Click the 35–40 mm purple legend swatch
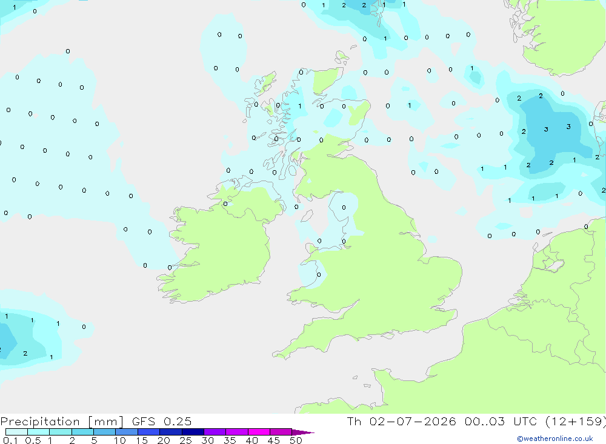This screenshot has height=444, width=606. pyautogui.click(x=236, y=432)
